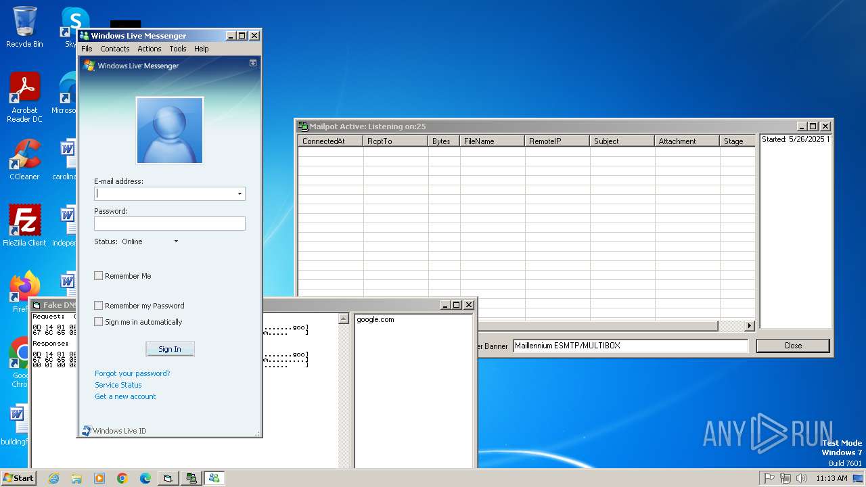Image resolution: width=866 pixels, height=487 pixels.
Task: Open the Tools menu in Messenger
Action: point(178,49)
